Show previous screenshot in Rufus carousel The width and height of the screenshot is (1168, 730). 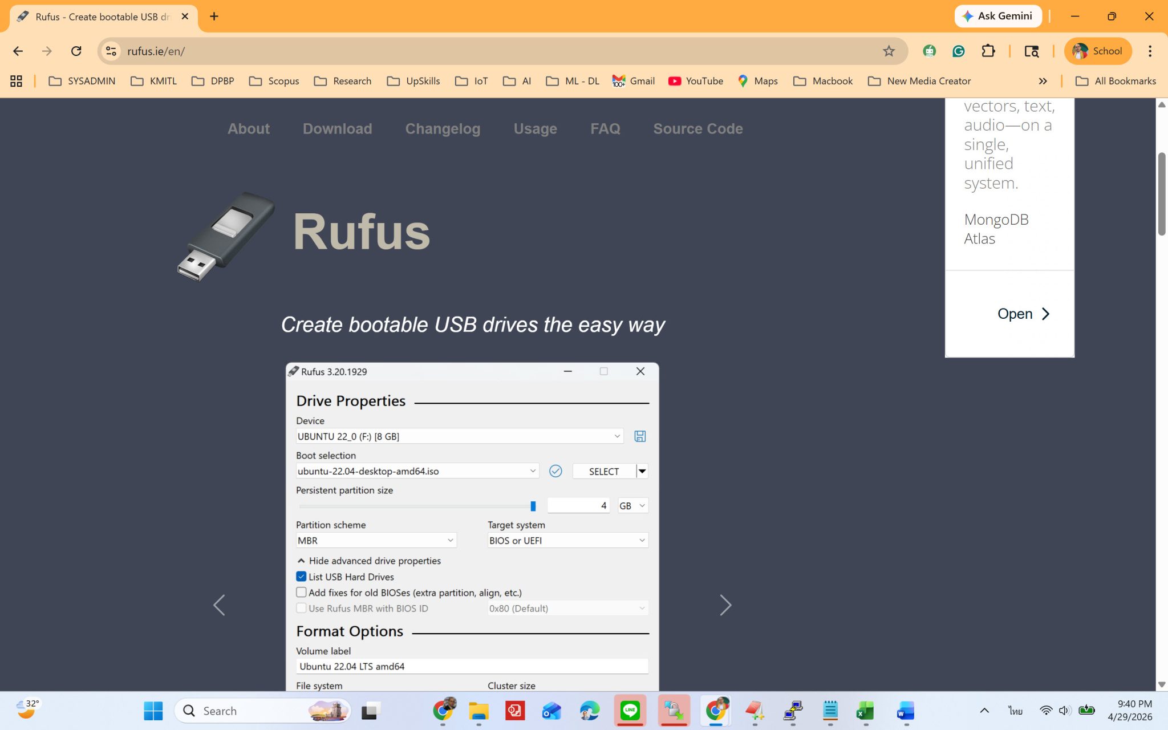pos(219,605)
